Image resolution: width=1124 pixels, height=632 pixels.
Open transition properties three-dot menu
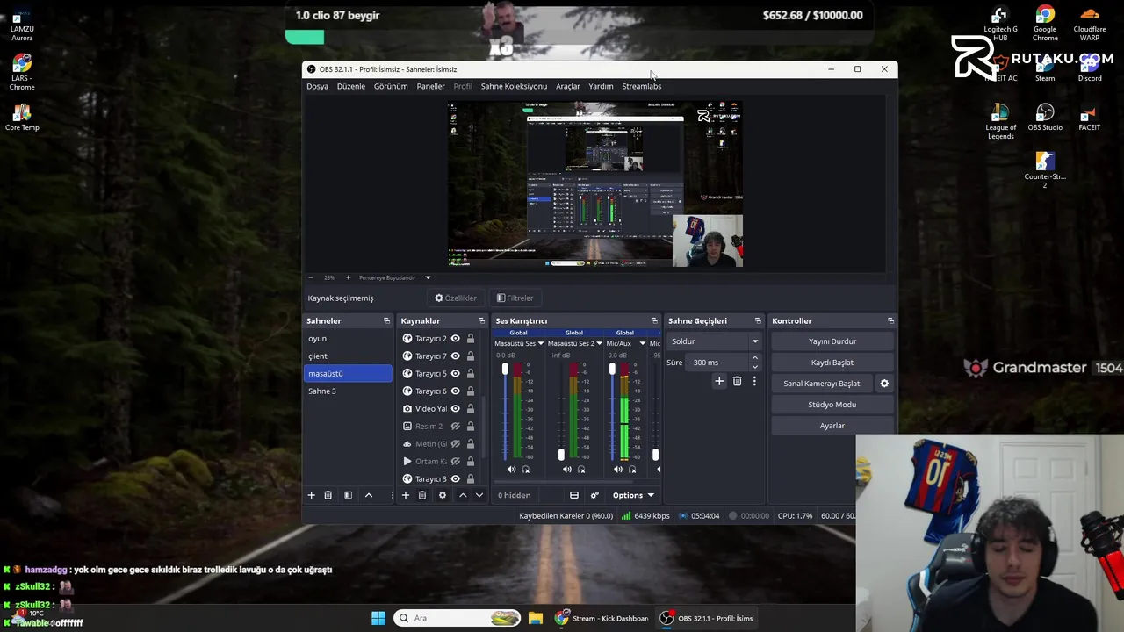(754, 381)
